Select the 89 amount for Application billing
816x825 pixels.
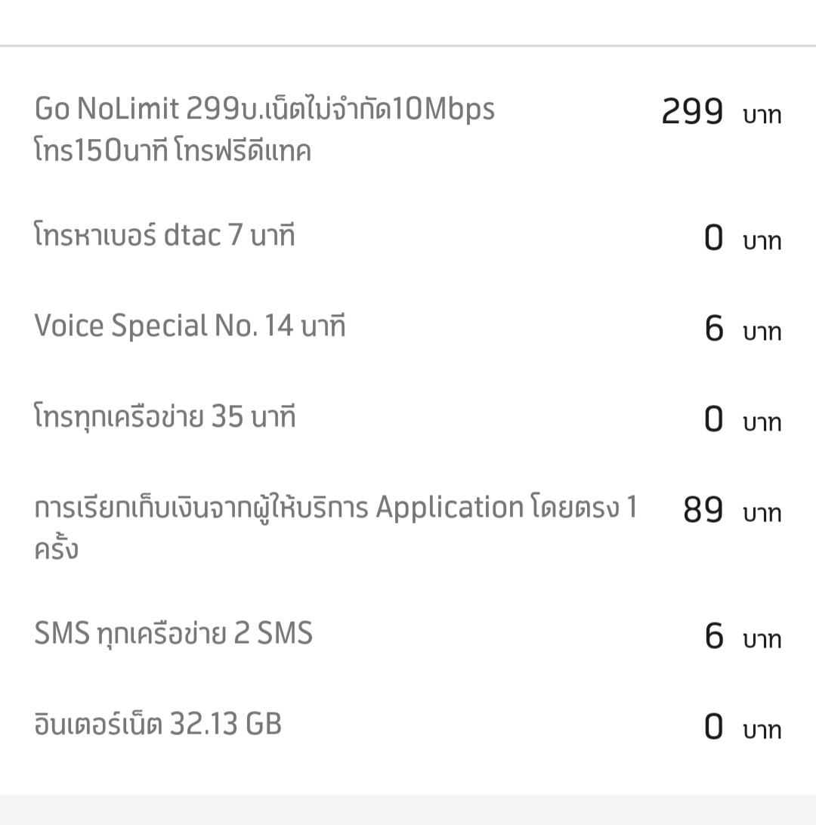[x=703, y=511]
